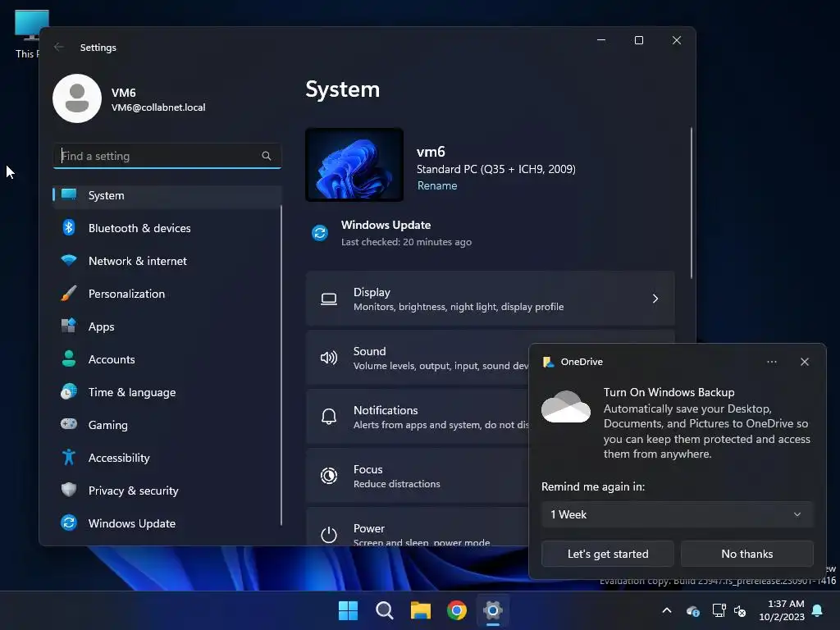The width and height of the screenshot is (840, 630).
Task: Click the Privacy shield icon
Action: point(69,490)
